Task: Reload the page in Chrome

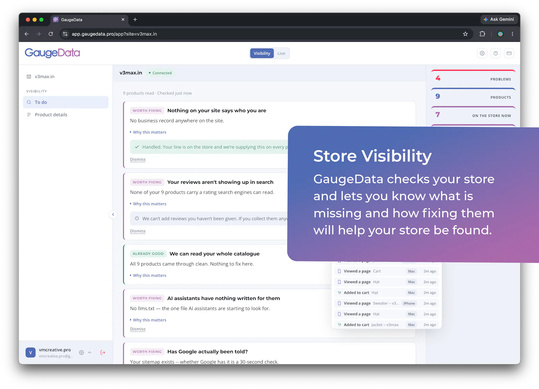Action: pos(51,34)
